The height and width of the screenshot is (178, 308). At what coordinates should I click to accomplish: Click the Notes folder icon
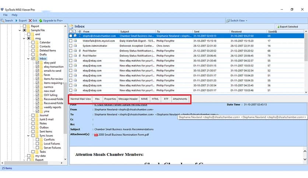coord(37,123)
